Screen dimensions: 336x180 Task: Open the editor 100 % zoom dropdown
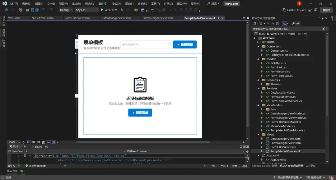point(14,166)
